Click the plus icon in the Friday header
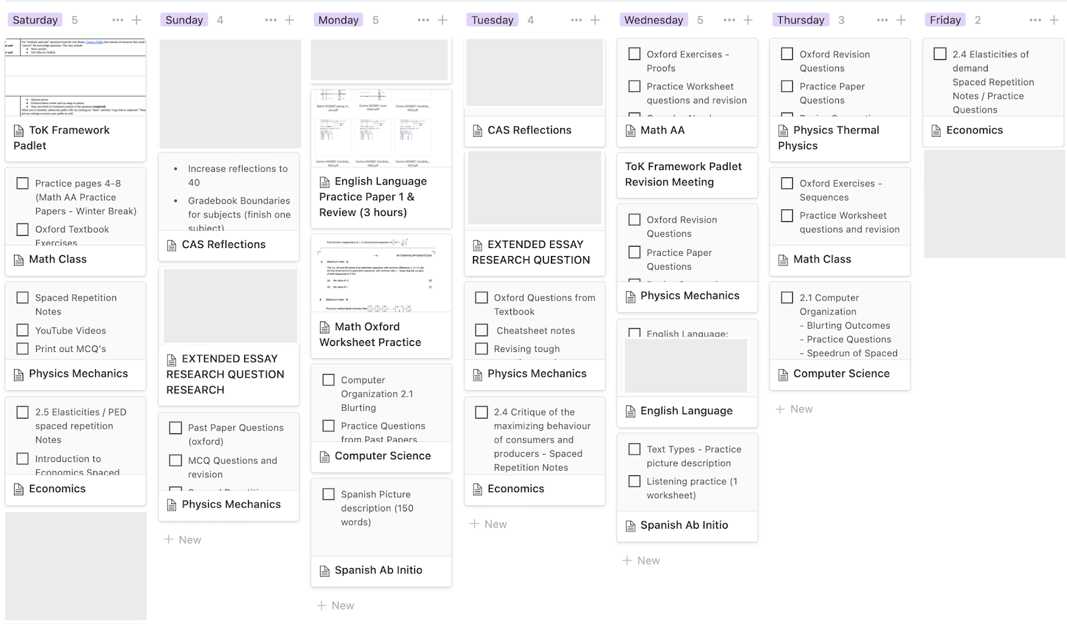1067x624 pixels. tap(1054, 20)
